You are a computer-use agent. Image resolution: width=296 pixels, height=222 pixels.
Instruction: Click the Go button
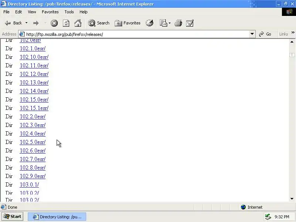point(265,34)
